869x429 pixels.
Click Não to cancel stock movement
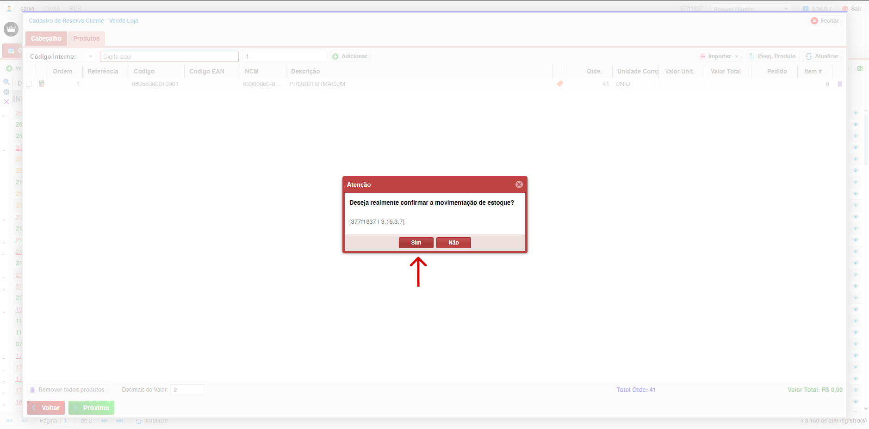tap(453, 243)
